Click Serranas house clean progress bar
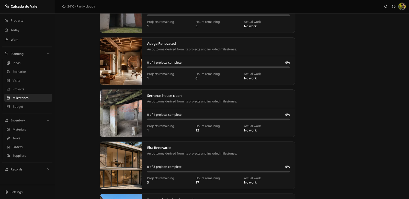Screen dimensions: 409x199 [x=218, y=120]
